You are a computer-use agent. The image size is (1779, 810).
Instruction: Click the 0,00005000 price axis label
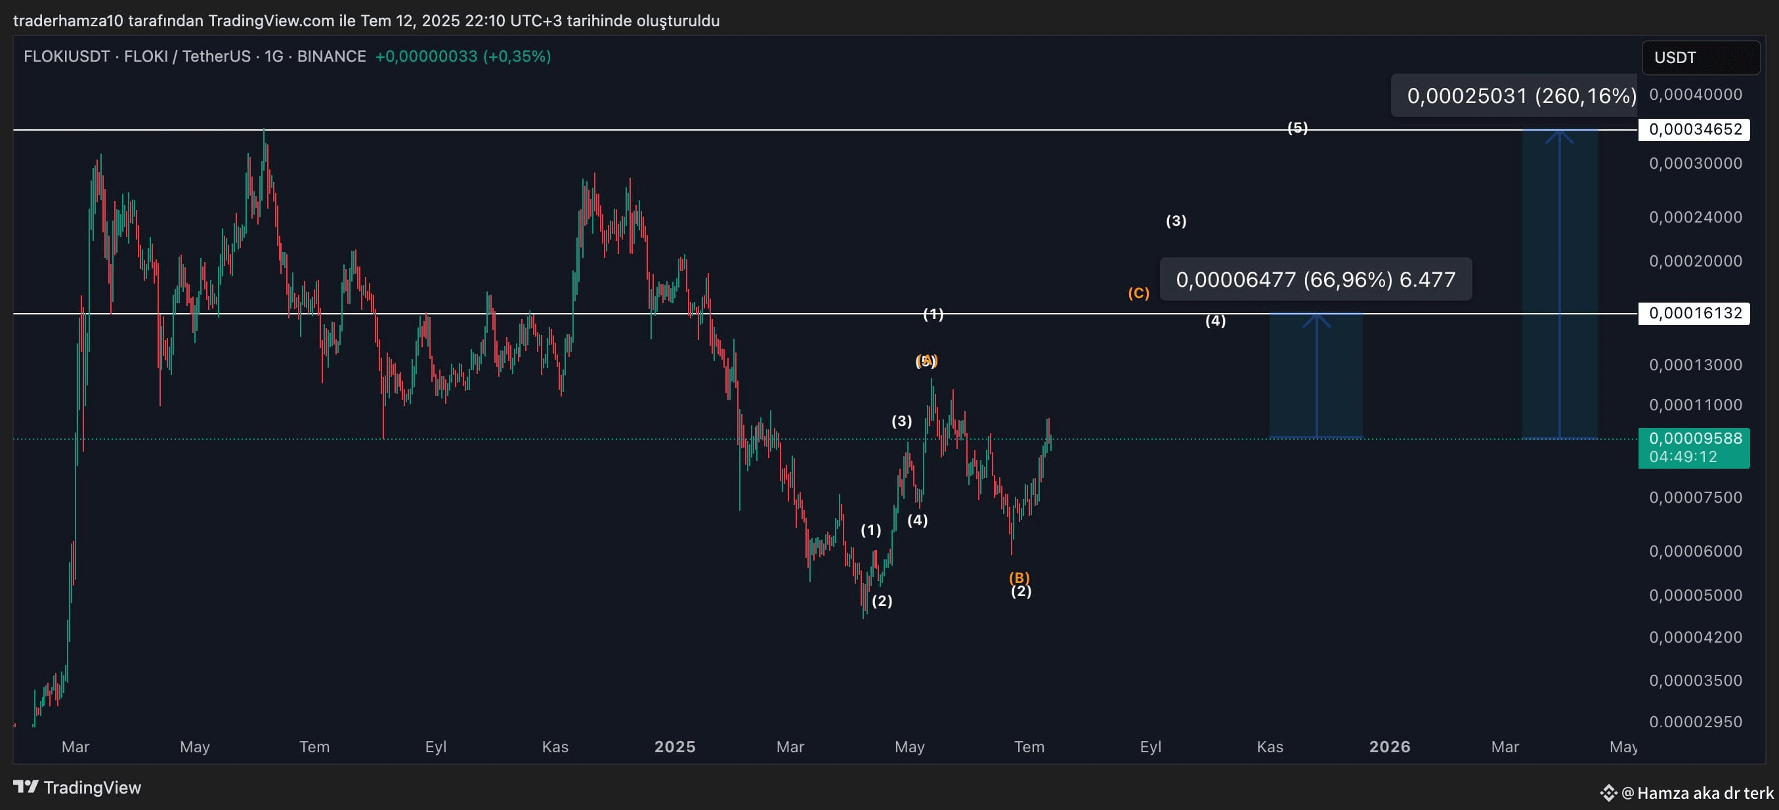coord(1696,595)
